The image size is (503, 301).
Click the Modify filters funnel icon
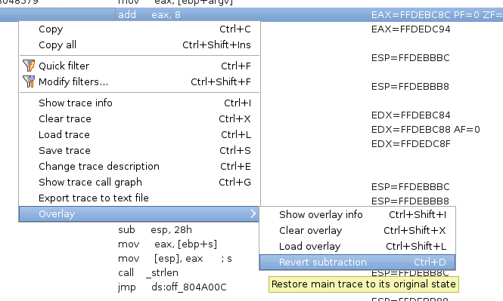pos(29,81)
